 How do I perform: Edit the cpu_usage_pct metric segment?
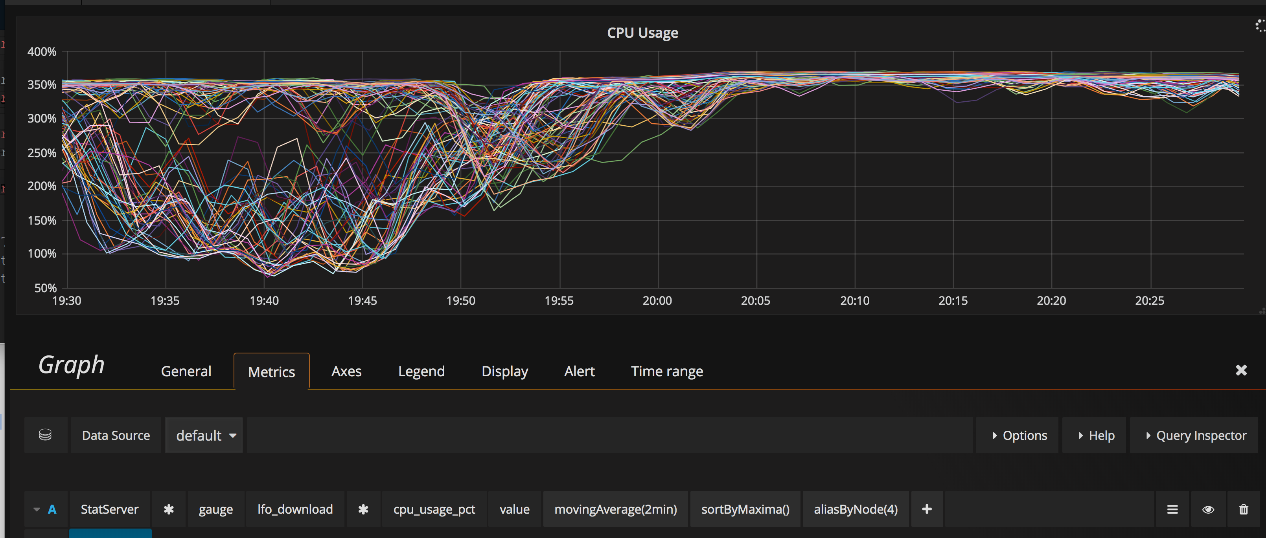point(434,509)
